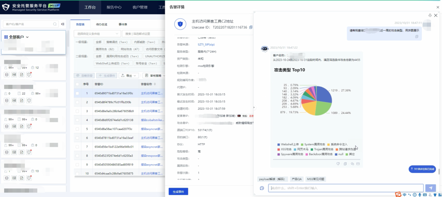The width and height of the screenshot is (442, 197).
Task: Open report icon on card showing 0, 22
Action: (x=21, y=100)
